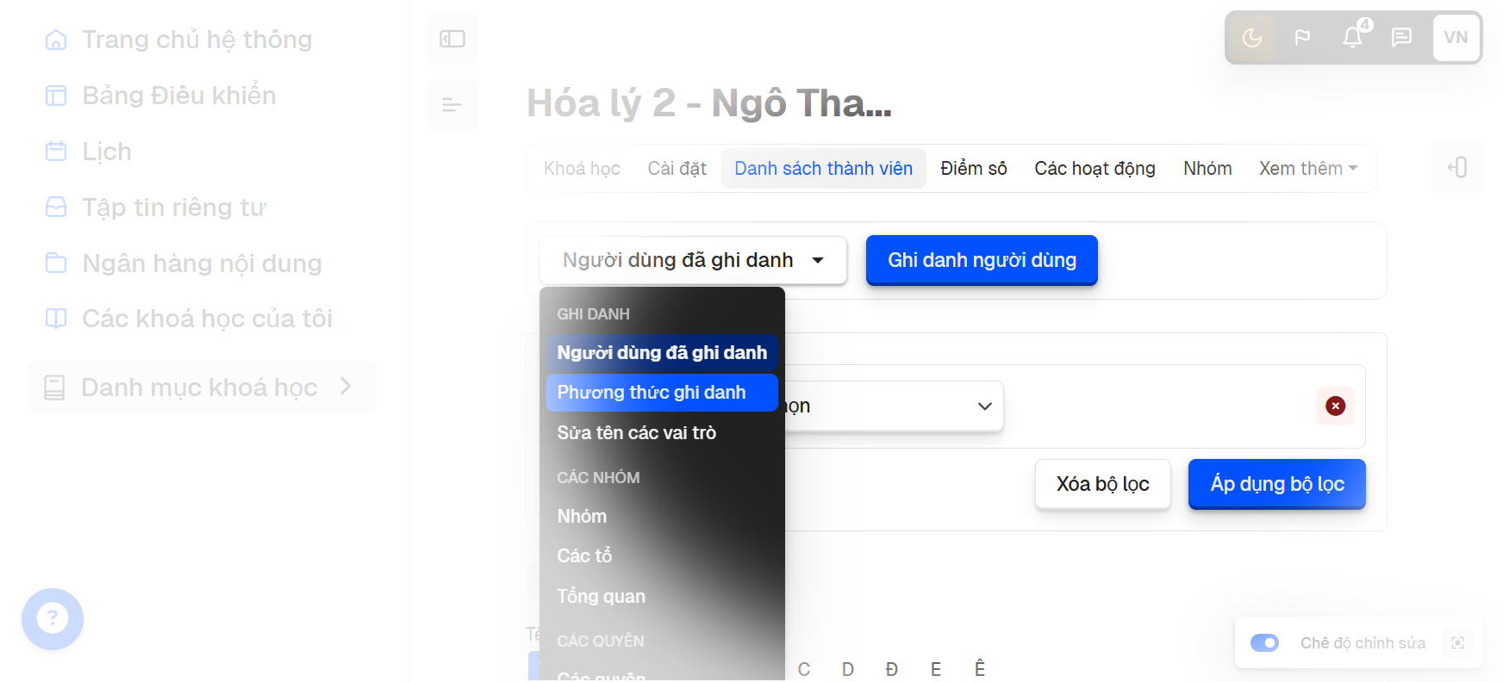Open notifications bell icon
This screenshot has height=682, width=1503.
(1353, 37)
